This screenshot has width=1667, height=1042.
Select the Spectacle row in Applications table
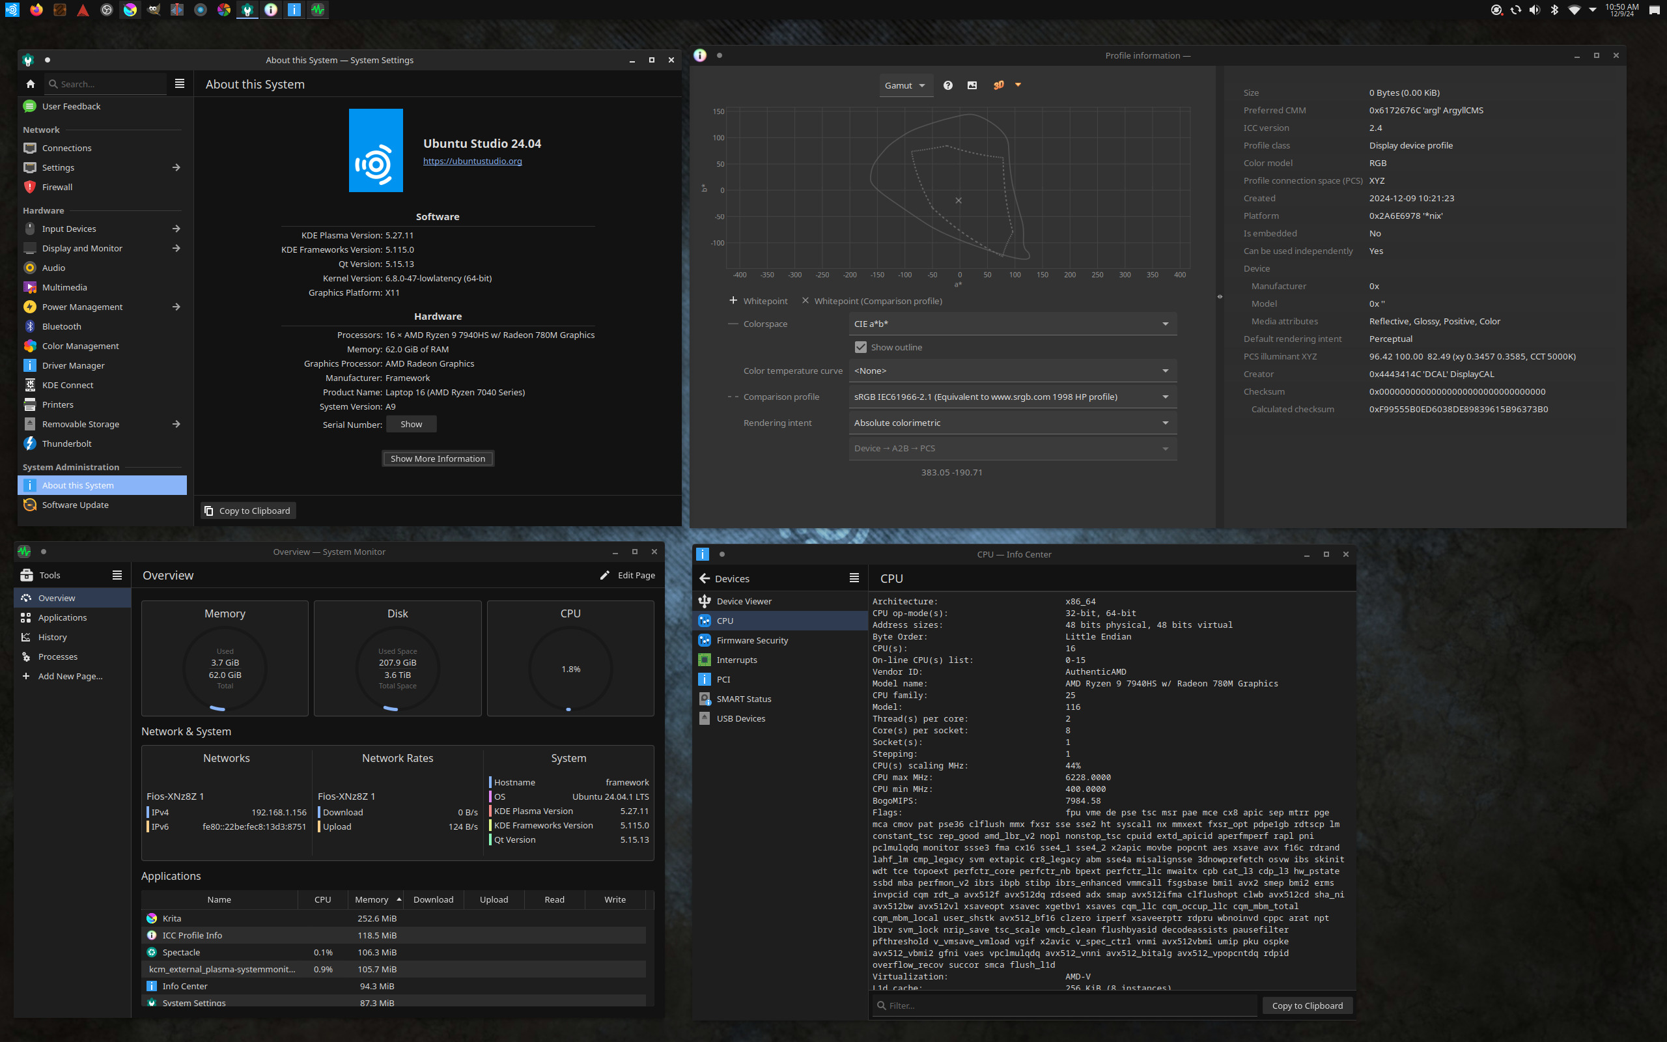tap(394, 952)
